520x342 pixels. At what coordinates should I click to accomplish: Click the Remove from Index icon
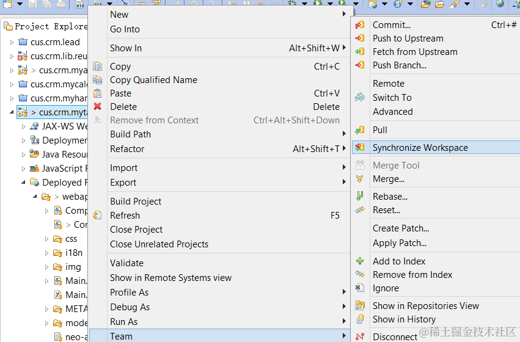tap(360, 274)
